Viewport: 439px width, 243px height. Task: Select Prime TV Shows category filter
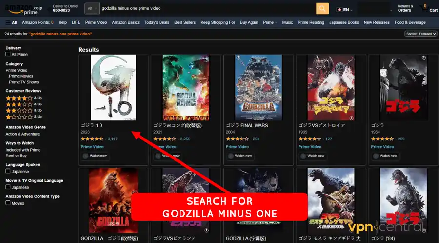[24, 82]
